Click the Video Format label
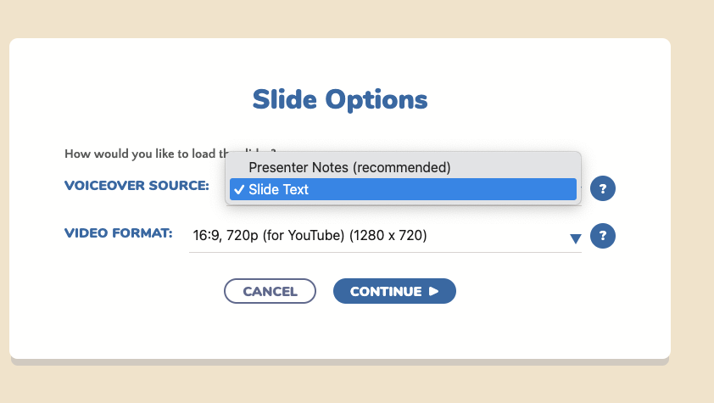This screenshot has width=714, height=403. (119, 233)
